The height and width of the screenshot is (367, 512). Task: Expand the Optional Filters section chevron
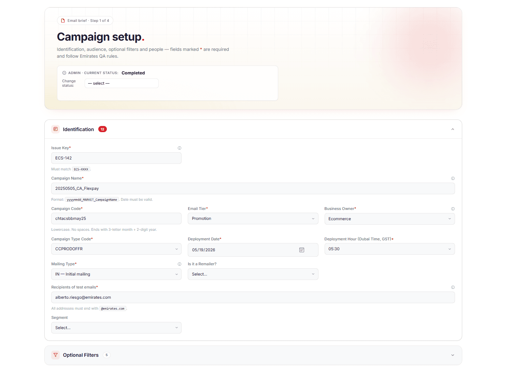(453, 355)
